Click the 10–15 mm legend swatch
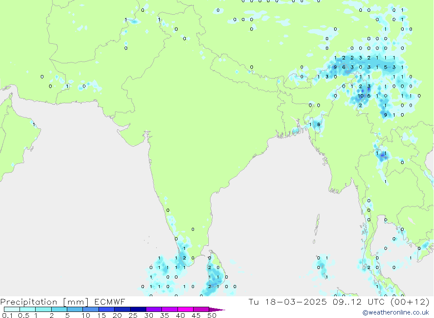Viewport: 434px width, 318px height. tap(91, 309)
